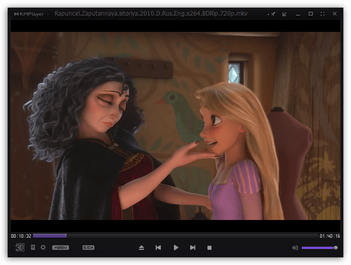Mute the audio with speaker icon
The height and width of the screenshot is (265, 351).
point(295,248)
